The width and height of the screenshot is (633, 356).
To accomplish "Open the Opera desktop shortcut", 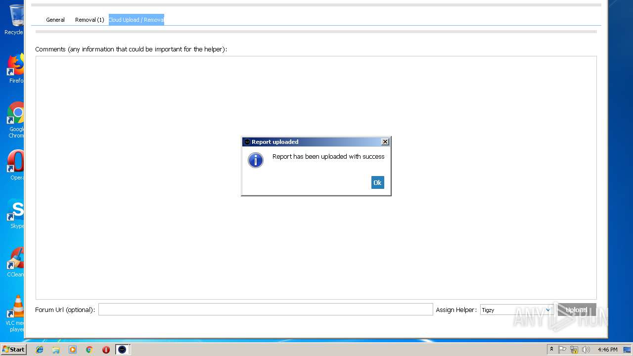I will [15, 165].
